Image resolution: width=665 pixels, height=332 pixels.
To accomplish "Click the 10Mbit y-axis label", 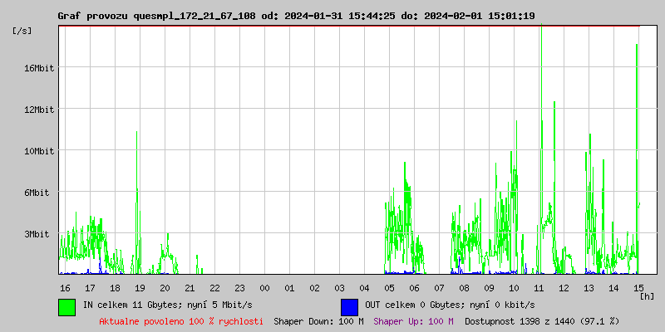I will click(x=38, y=151).
